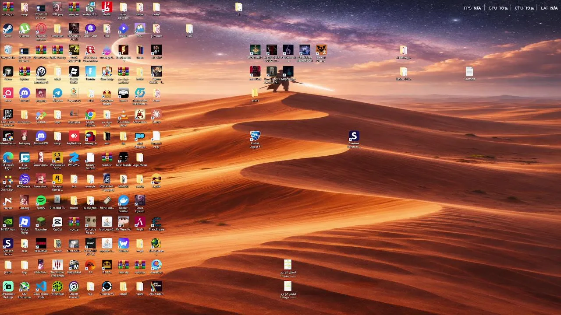The width and height of the screenshot is (561, 315).
Task: Open the setup.rar archive
Action: tap(74, 9)
